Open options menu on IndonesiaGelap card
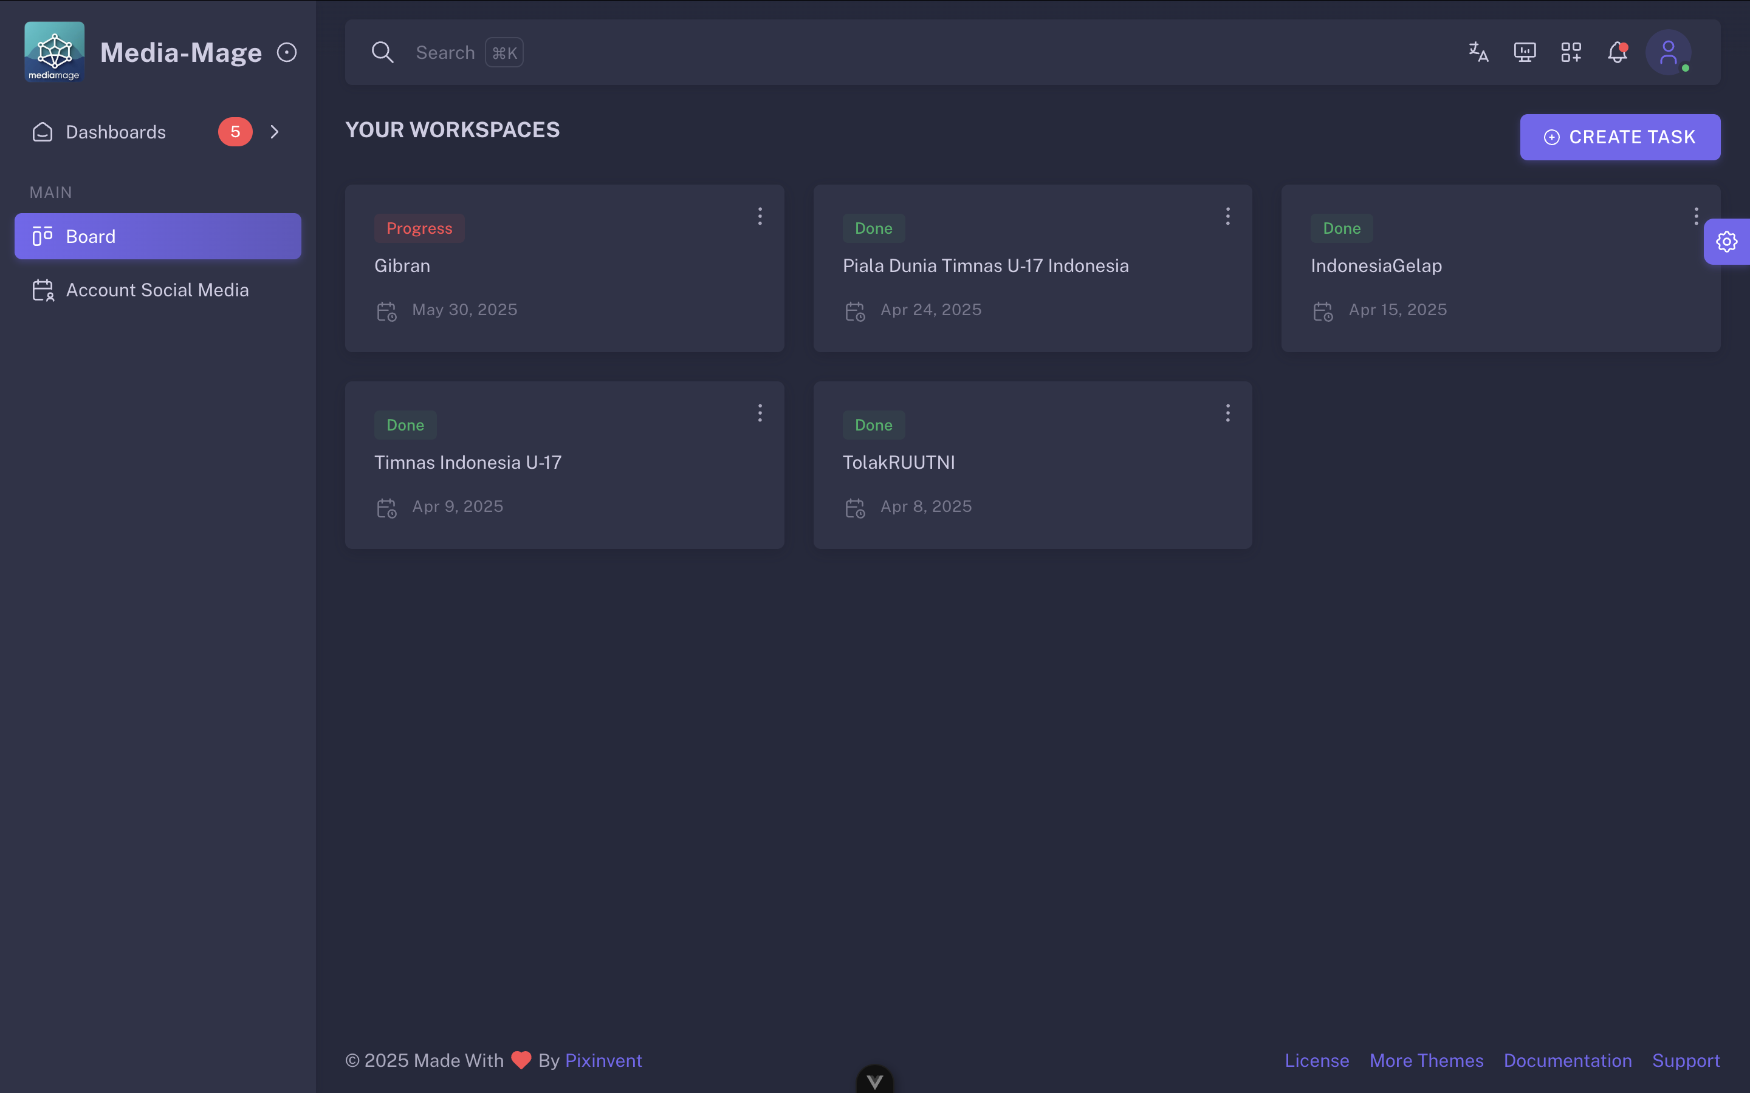The width and height of the screenshot is (1750, 1093). click(1696, 216)
